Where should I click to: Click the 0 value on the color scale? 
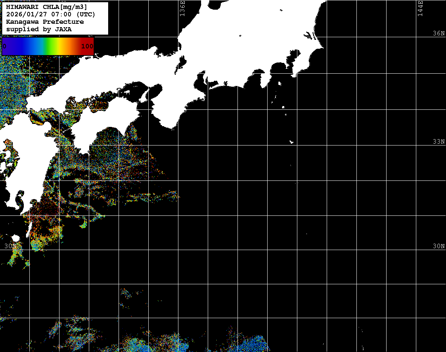(4, 46)
